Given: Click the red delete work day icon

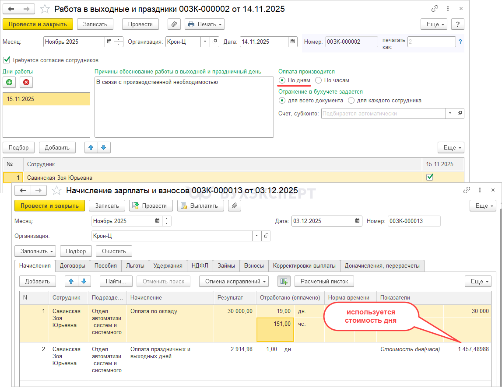Looking at the screenshot, I should click(x=26, y=82).
